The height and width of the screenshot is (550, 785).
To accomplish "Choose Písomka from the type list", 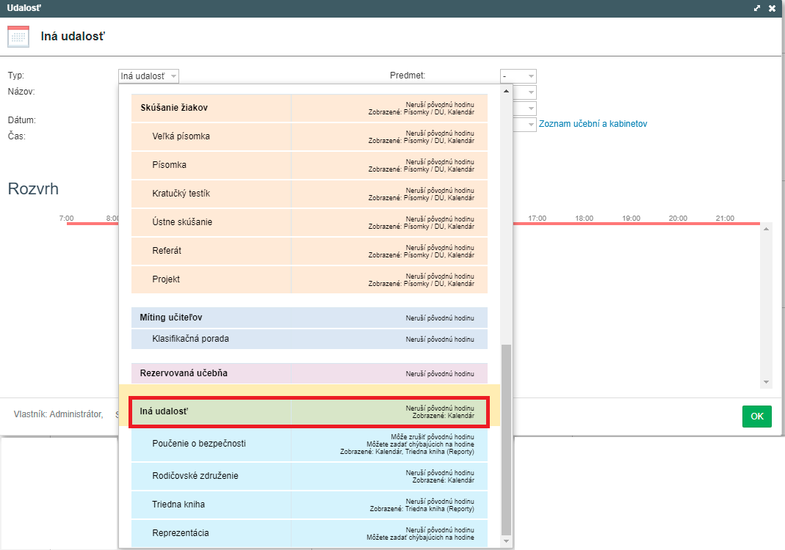I will tap(309, 165).
